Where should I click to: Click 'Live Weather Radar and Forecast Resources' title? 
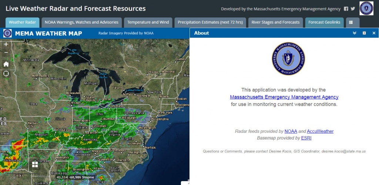(x=76, y=9)
